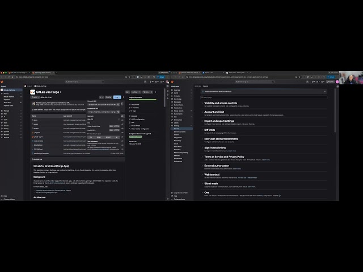Open the main branch dropdown
The height and width of the screenshot is (272, 363).
click(35, 97)
